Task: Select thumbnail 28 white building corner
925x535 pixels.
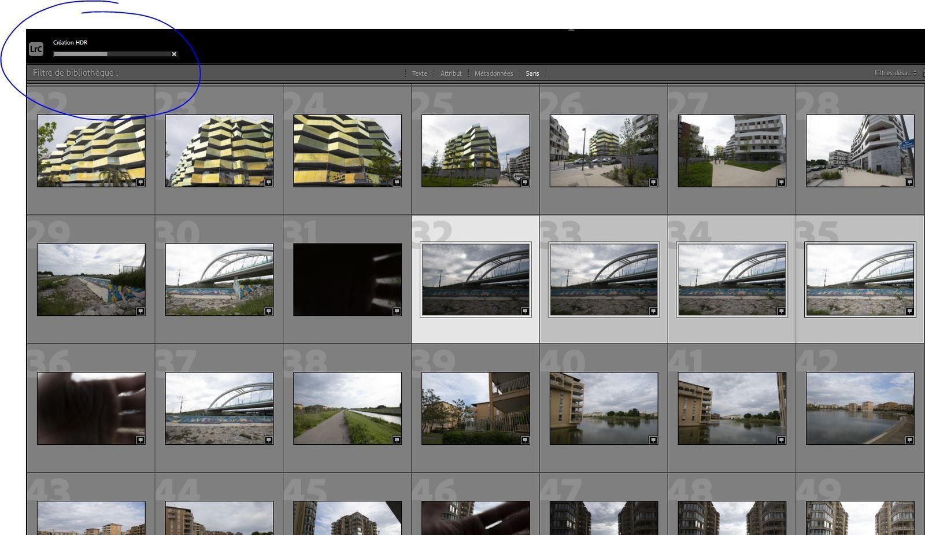Action: (x=860, y=151)
